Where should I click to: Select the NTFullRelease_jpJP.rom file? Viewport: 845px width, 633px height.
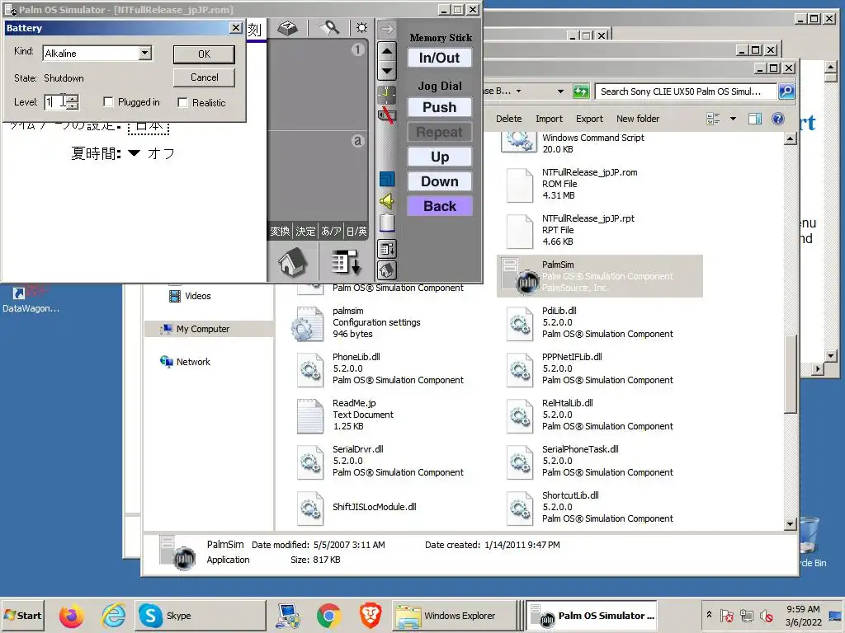[600, 184]
